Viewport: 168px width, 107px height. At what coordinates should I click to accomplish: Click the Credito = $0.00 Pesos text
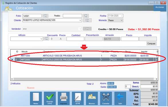click(111, 29)
